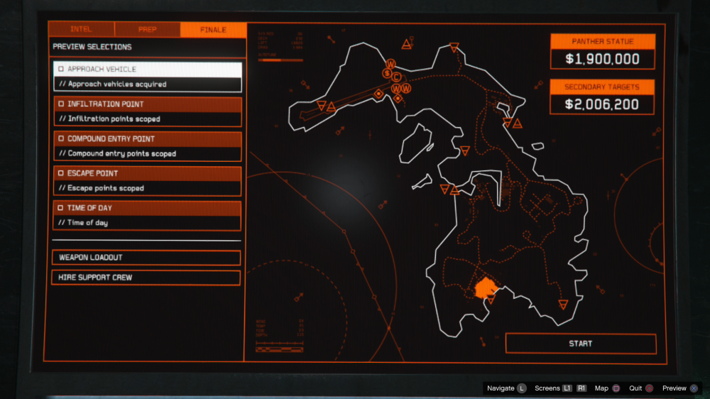Image resolution: width=710 pixels, height=399 pixels.
Task: Toggle the Time of Day checkbox square
Action: pyautogui.click(x=60, y=208)
